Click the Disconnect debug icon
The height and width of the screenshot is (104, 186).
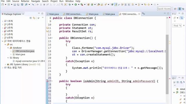[x=47, y=5]
